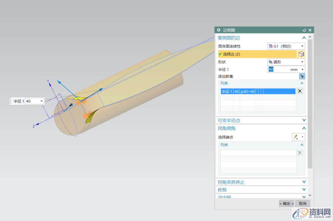
Task: Delete the 半径 1 list entry with X
Action: pyautogui.click(x=300, y=91)
